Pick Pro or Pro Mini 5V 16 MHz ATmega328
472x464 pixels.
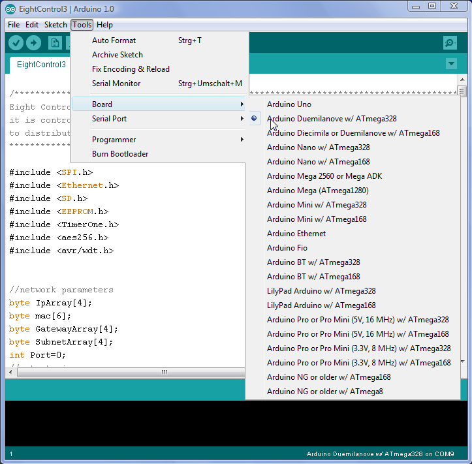[x=353, y=320]
